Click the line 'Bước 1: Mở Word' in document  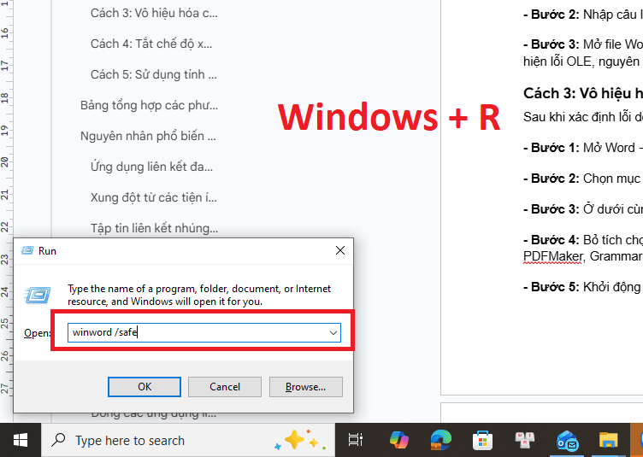pos(583,148)
